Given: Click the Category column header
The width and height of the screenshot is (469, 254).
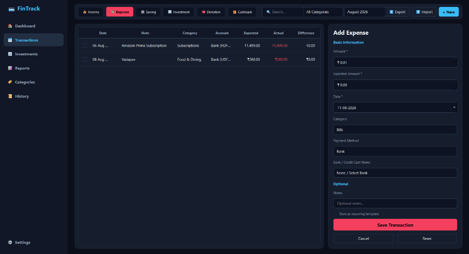Looking at the screenshot, I should pos(190,33).
